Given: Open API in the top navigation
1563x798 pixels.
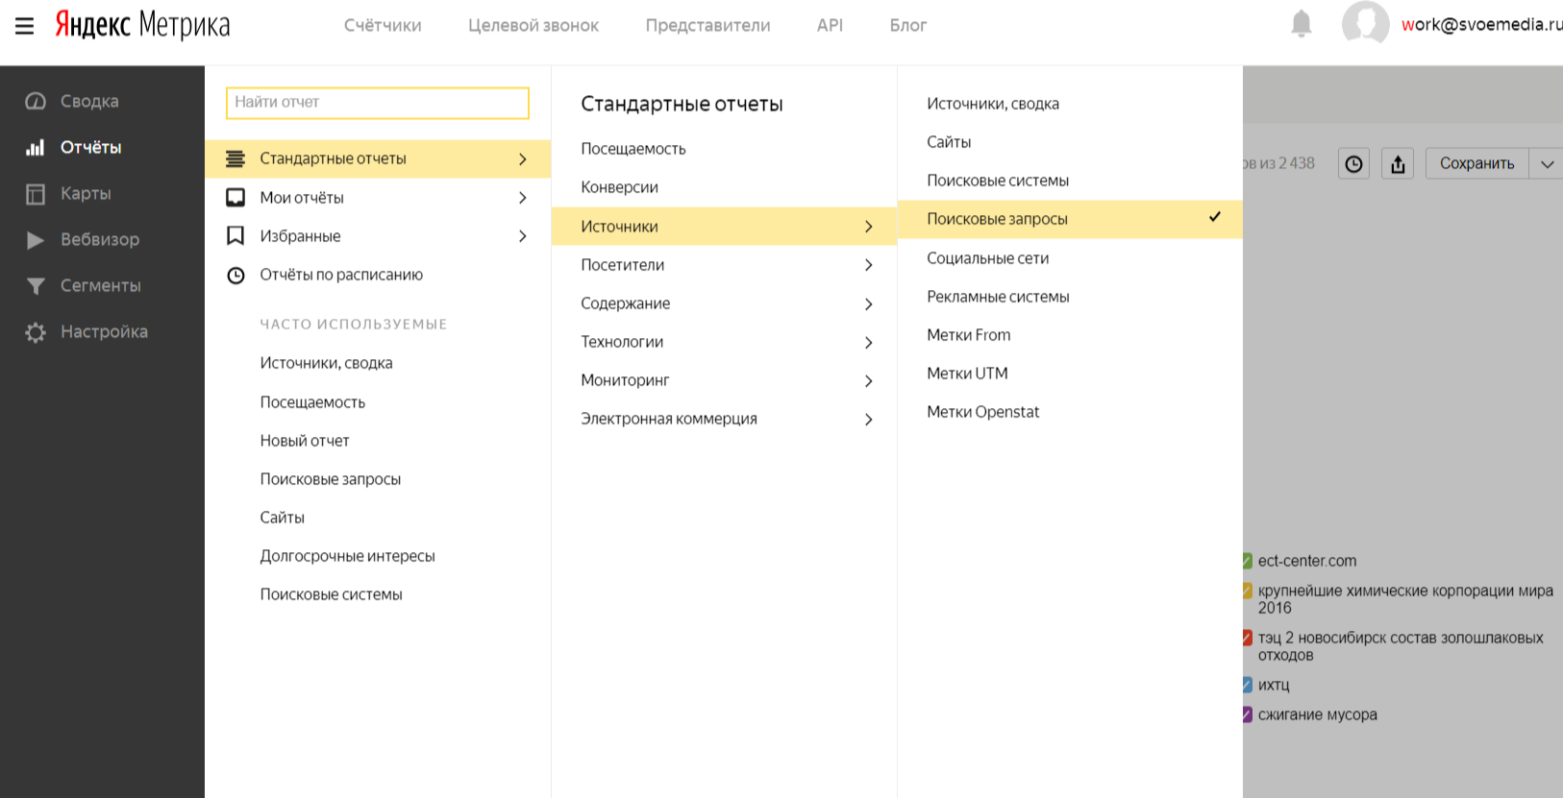Looking at the screenshot, I should point(830,26).
